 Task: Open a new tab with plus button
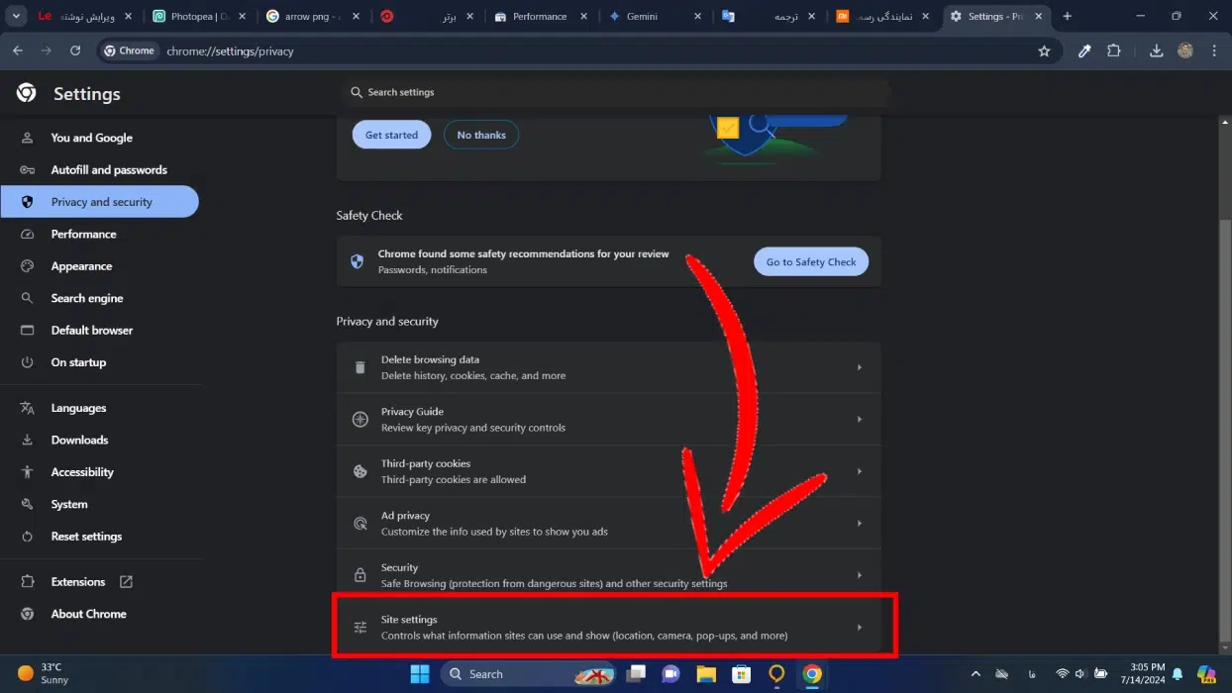pos(1067,17)
